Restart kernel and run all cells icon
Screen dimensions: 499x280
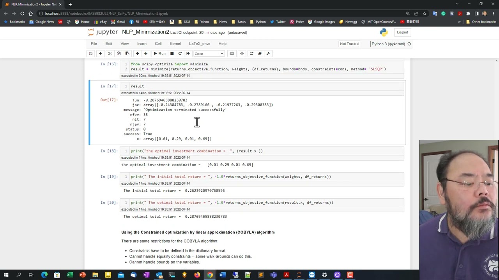(x=188, y=54)
